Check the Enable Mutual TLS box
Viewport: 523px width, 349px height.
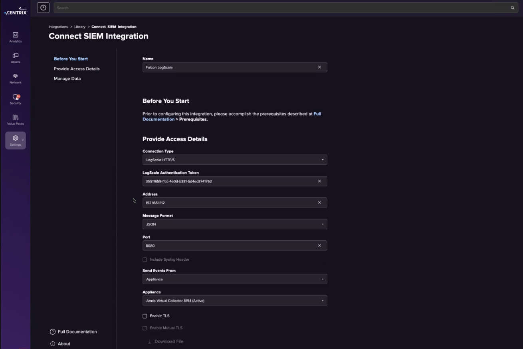(x=145, y=328)
